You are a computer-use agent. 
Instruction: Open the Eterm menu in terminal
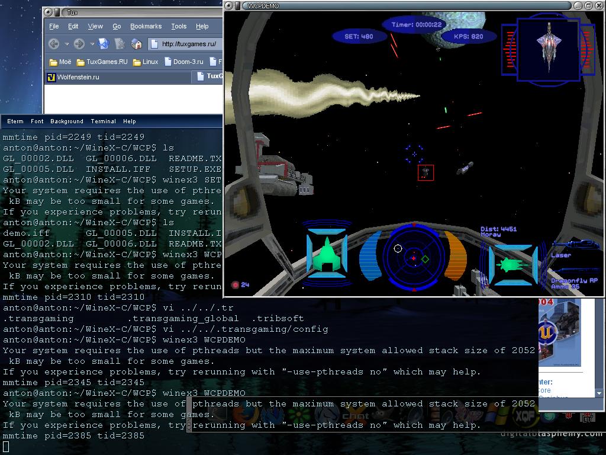click(x=15, y=121)
